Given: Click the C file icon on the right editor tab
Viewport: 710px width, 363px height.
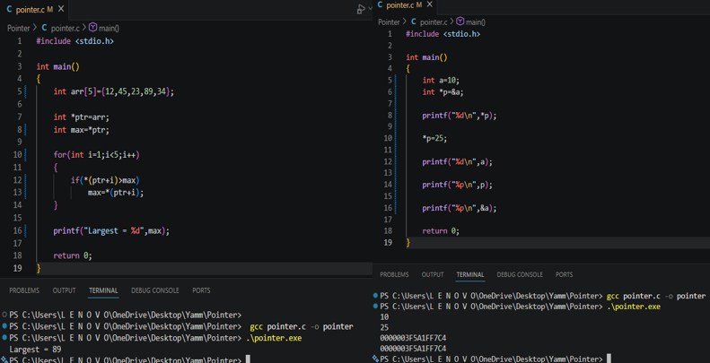Looking at the screenshot, I should tap(380, 5).
